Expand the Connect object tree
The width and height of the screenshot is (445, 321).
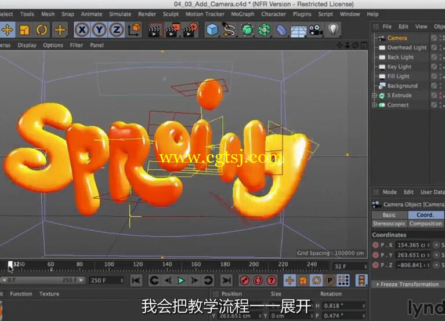click(x=374, y=105)
